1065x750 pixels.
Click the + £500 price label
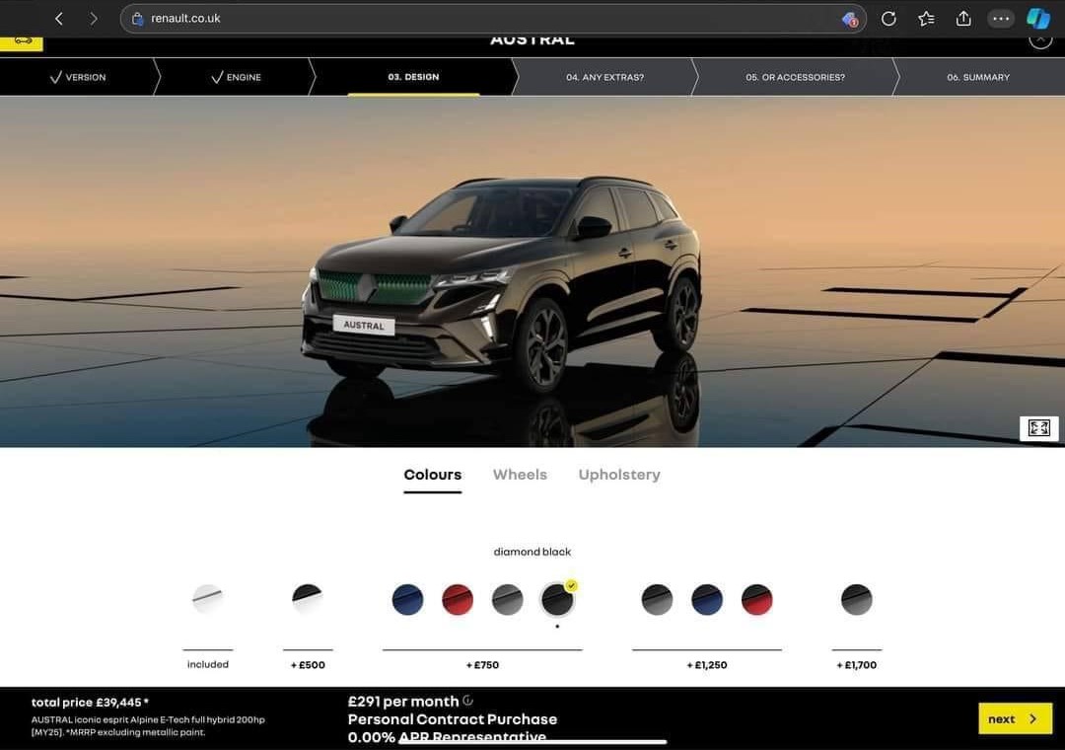308,665
